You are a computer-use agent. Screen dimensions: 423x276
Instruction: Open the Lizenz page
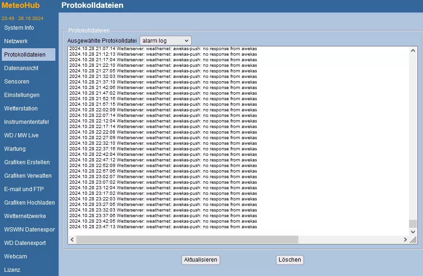pos(12,270)
